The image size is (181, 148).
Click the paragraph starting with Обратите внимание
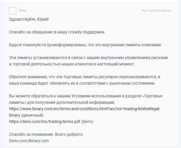85,80
